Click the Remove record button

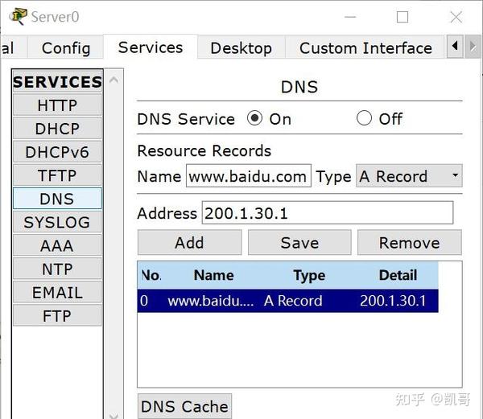pyautogui.click(x=410, y=242)
